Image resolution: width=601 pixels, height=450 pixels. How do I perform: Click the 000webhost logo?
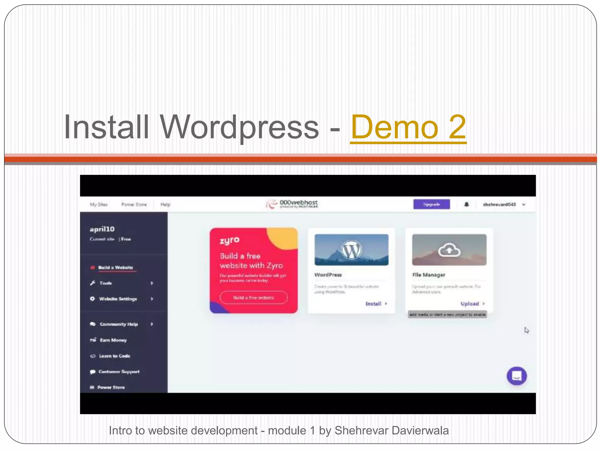point(292,204)
